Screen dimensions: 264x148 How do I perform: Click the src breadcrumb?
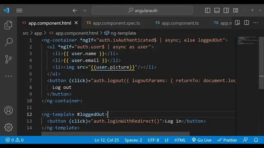[26, 33]
